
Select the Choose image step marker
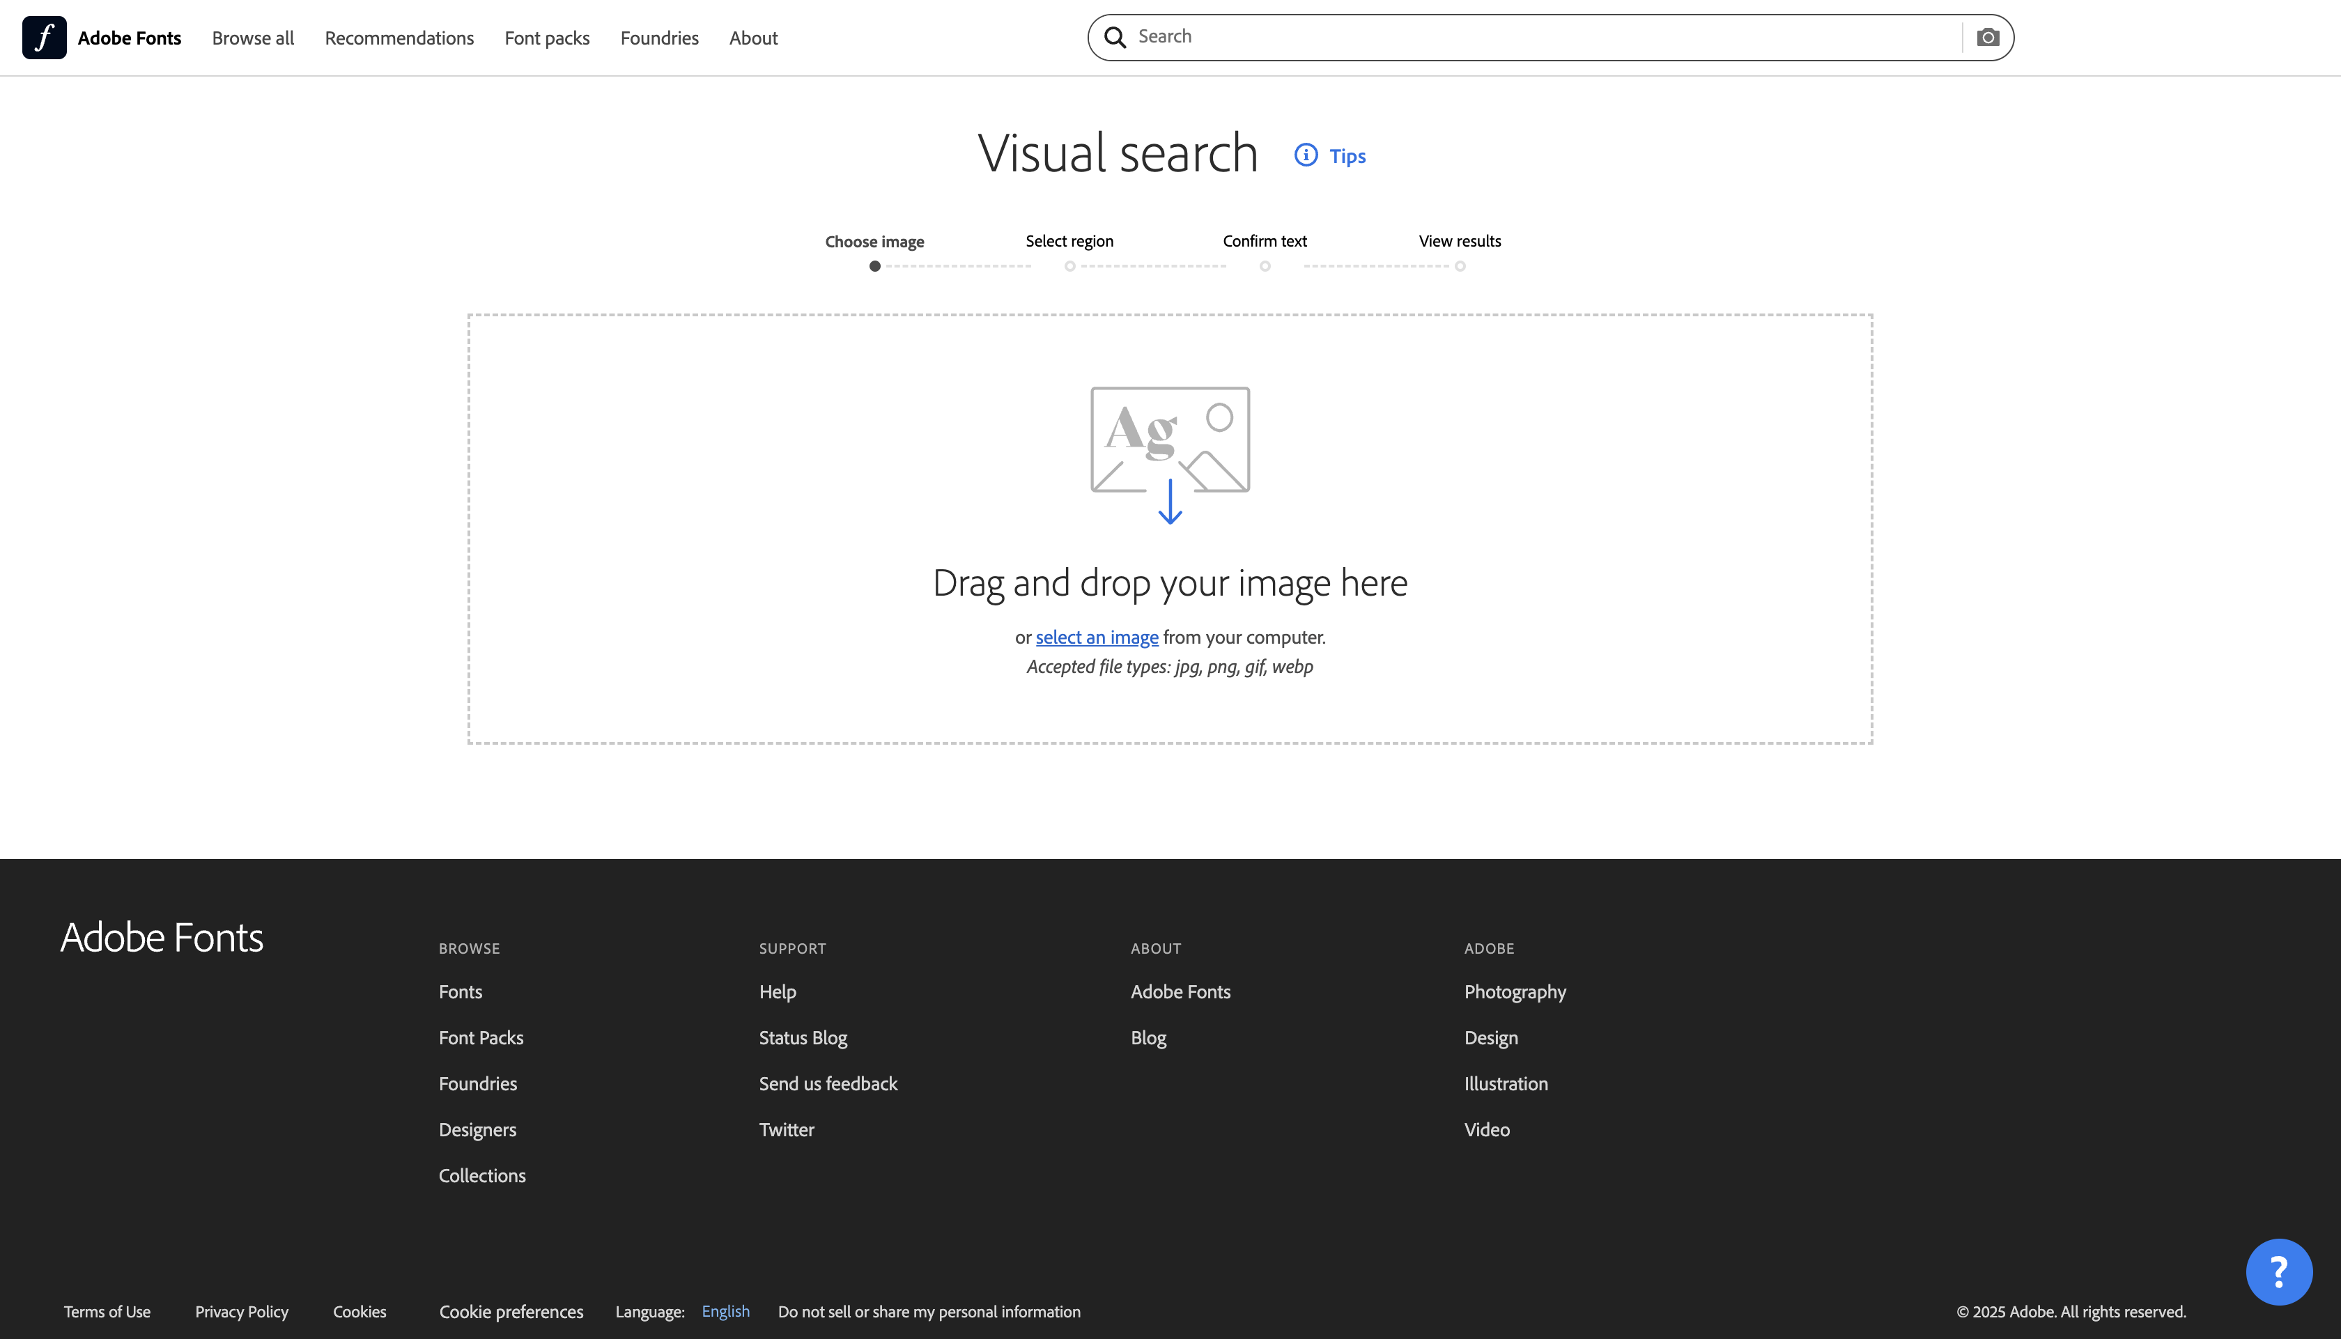[874, 265]
